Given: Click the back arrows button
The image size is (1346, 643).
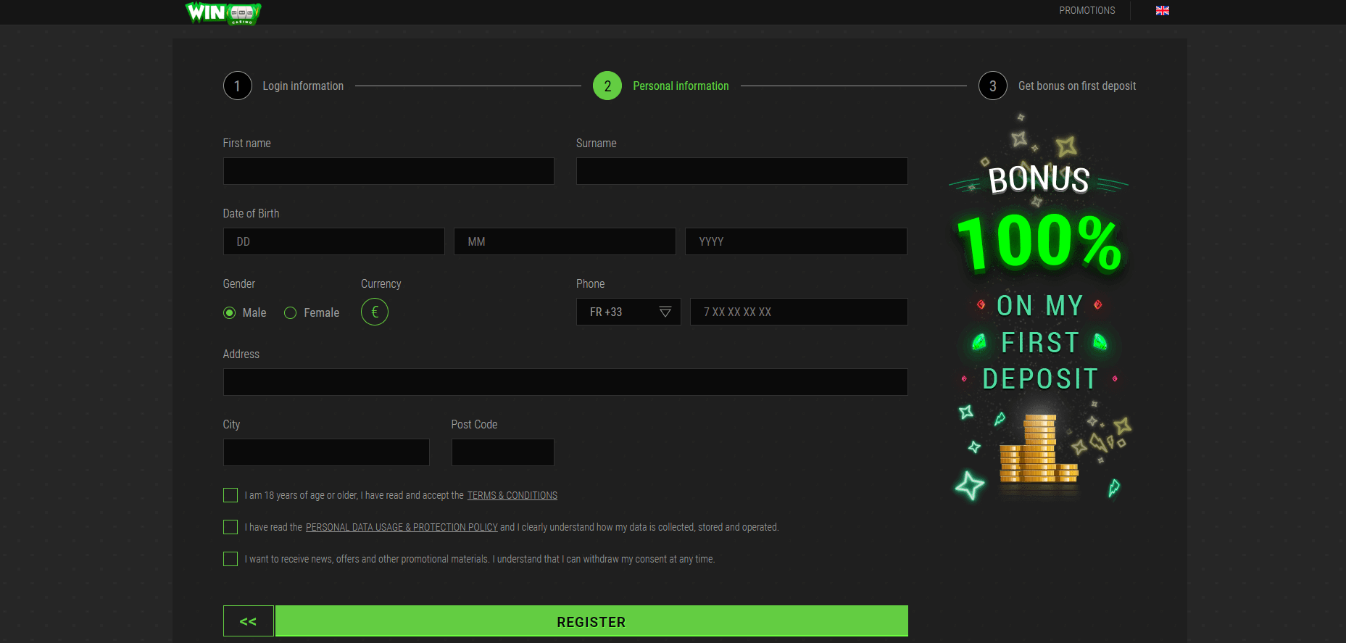Looking at the screenshot, I should 248,621.
